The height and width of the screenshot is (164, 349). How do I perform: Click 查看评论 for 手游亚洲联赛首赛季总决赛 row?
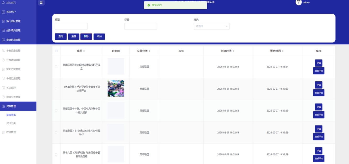[319, 93]
